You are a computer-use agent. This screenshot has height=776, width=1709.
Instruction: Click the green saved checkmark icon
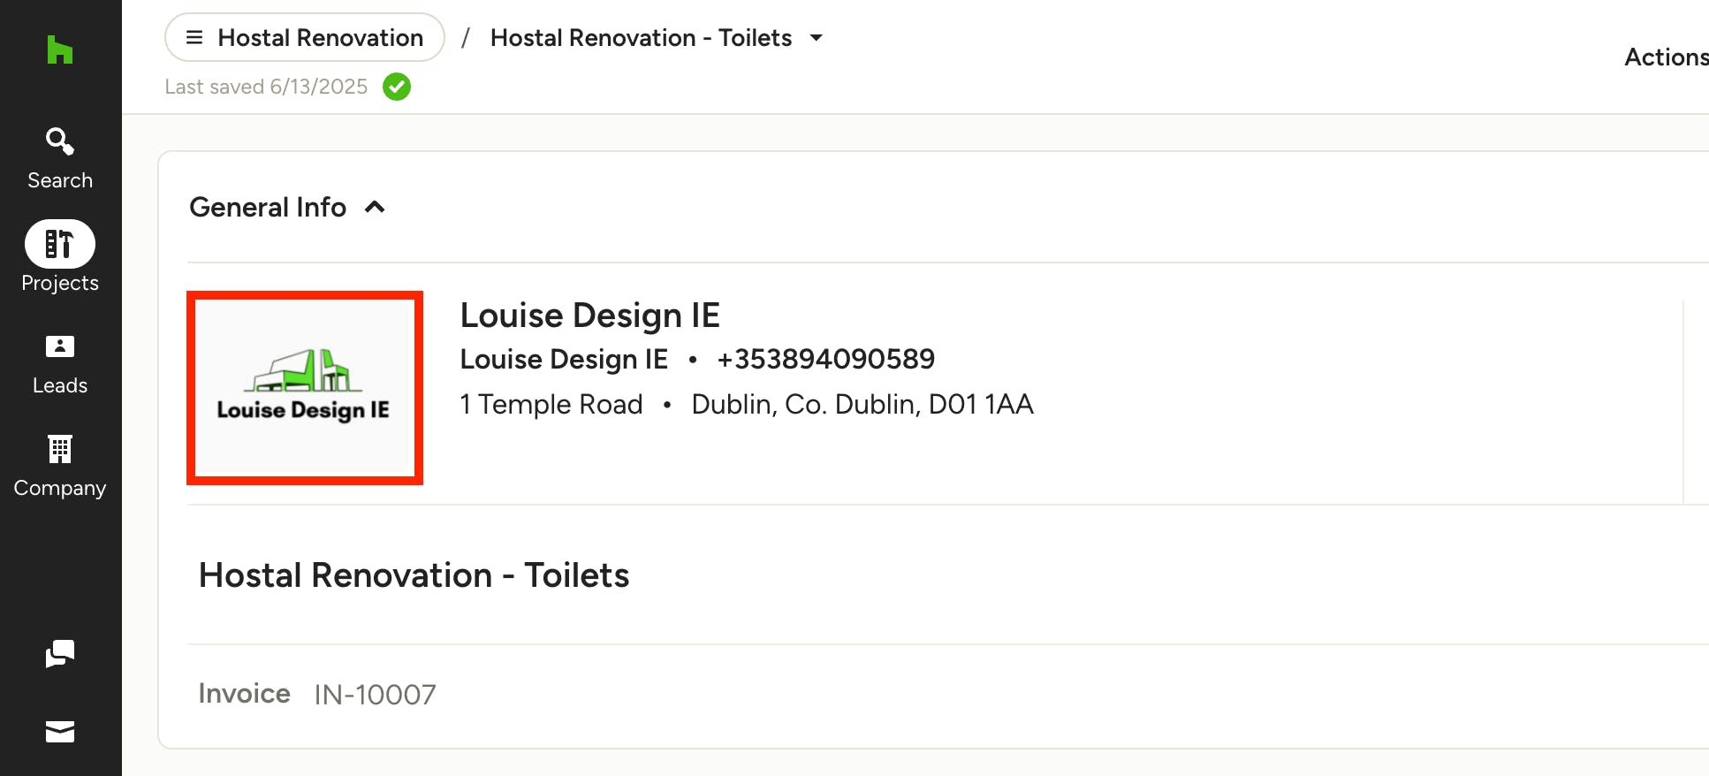(x=397, y=87)
